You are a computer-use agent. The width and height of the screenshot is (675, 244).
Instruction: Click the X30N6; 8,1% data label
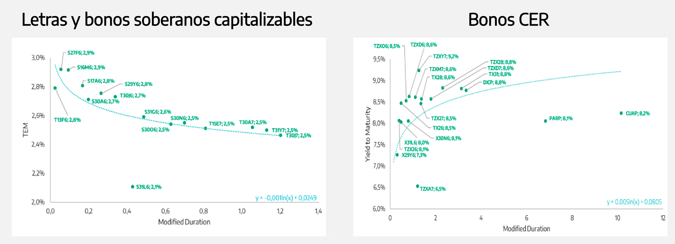click(448, 138)
